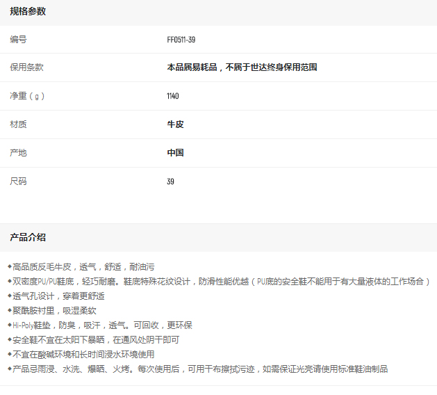Image resolution: width=437 pixels, height=395 pixels.
Task: Click the material value 牛皮
Action: tap(175, 124)
